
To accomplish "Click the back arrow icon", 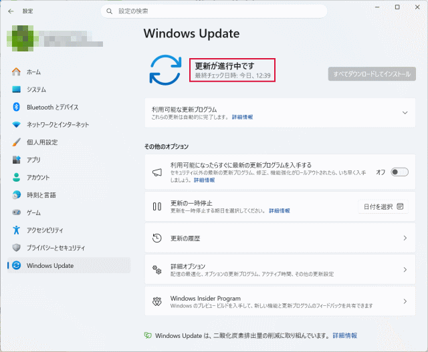I will click(x=11, y=11).
